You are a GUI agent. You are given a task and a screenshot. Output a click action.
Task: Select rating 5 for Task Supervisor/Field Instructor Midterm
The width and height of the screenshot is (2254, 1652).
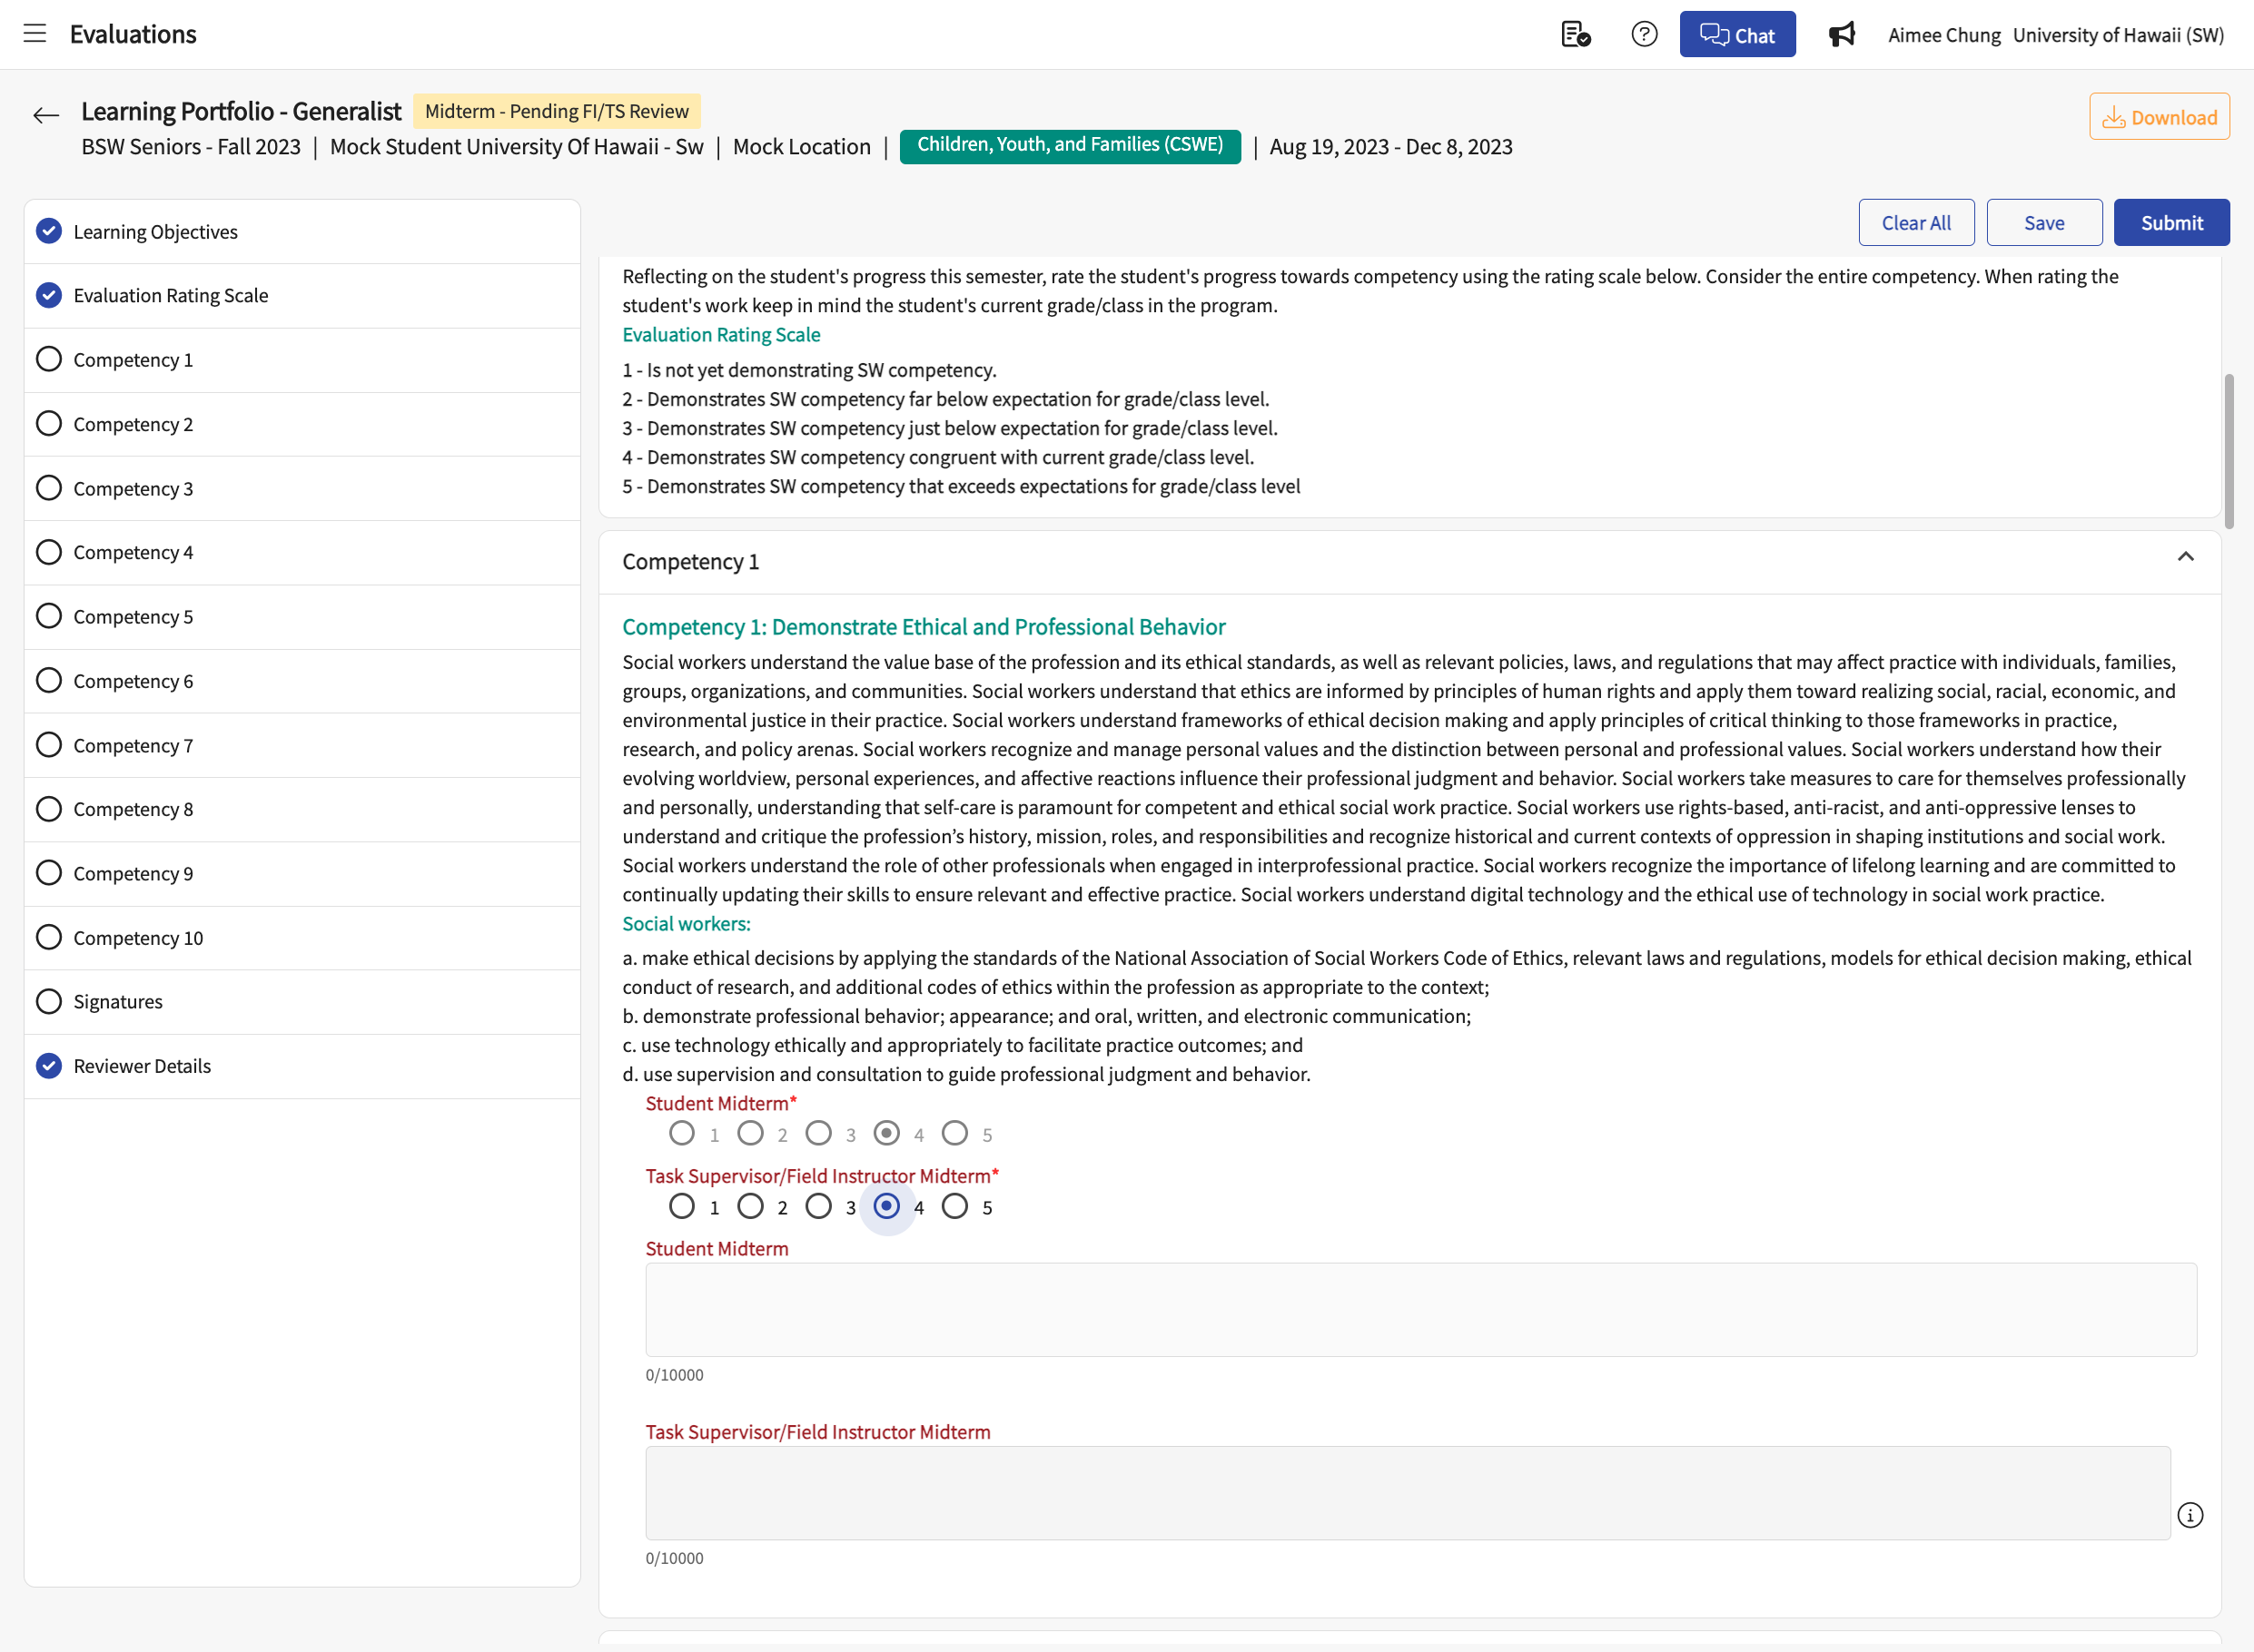coord(955,1206)
